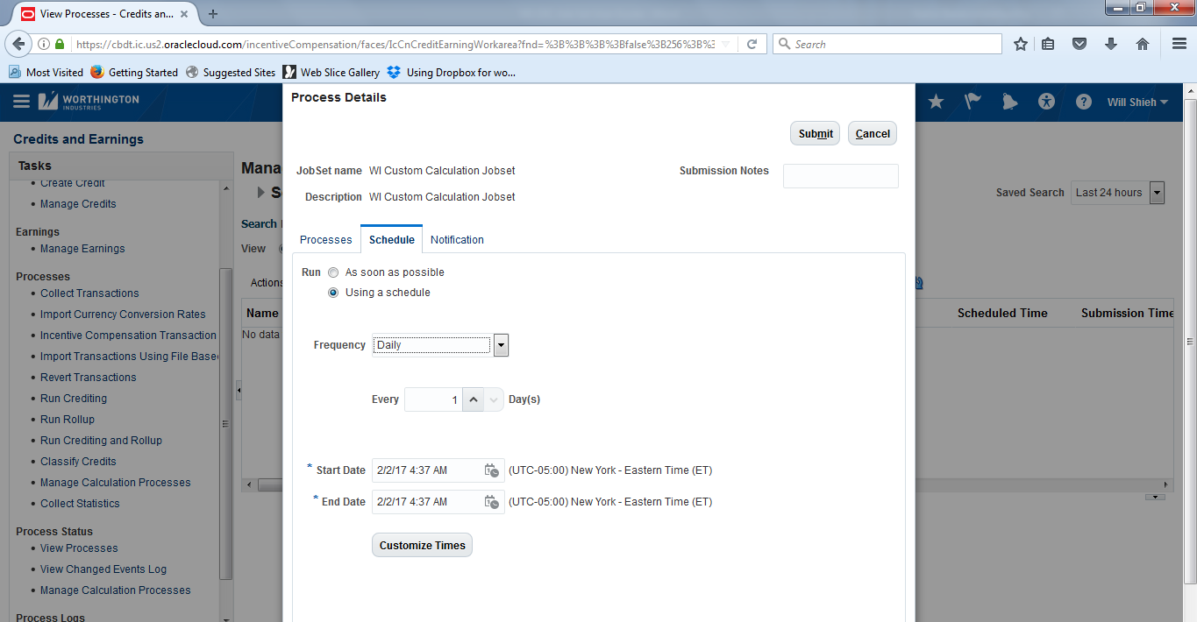
Task: Open the Getting Started bookmark
Action: [134, 73]
